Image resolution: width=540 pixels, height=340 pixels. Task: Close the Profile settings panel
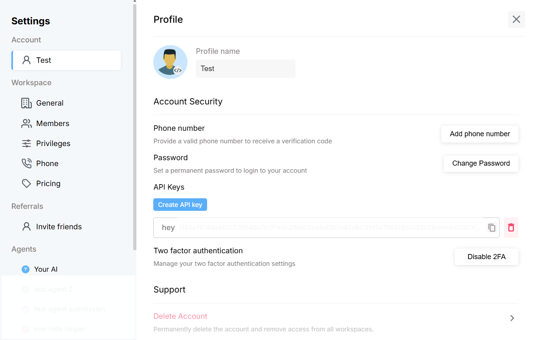click(x=516, y=20)
